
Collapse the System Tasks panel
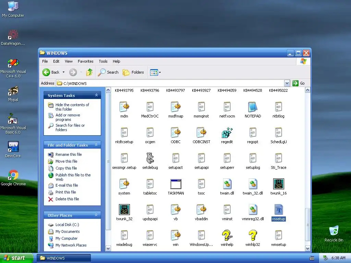[96, 95]
